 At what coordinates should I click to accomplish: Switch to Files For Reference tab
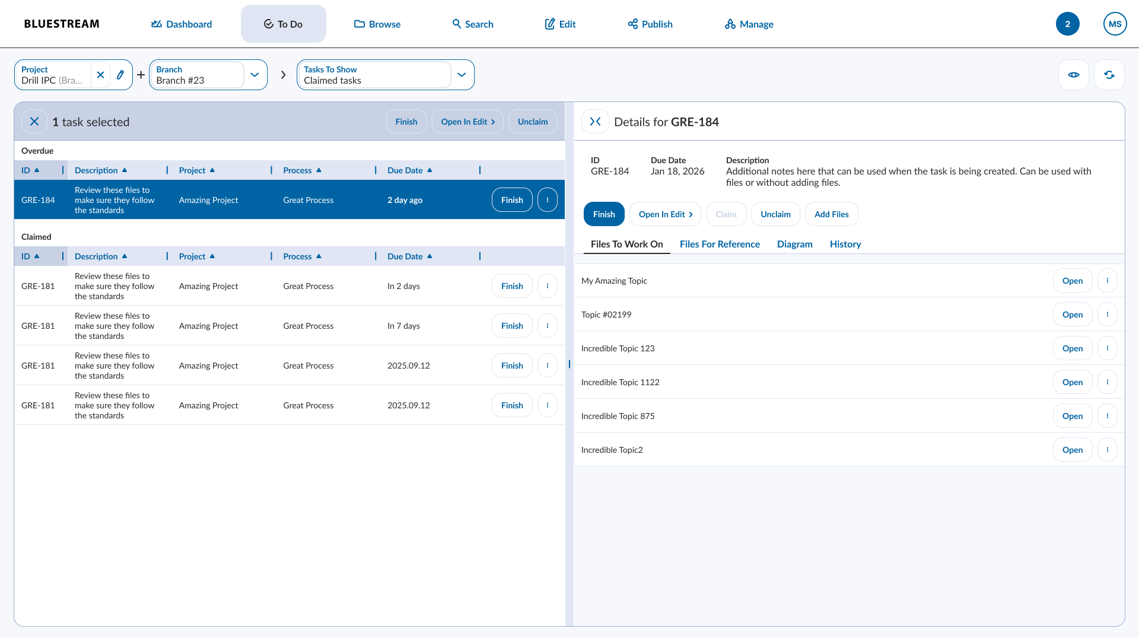pos(720,244)
